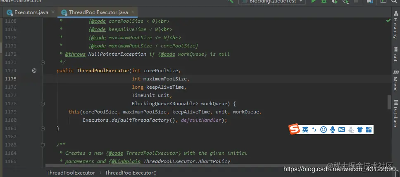Click the build hammer icon
This screenshot has height=177, width=400.
(x=230, y=1)
